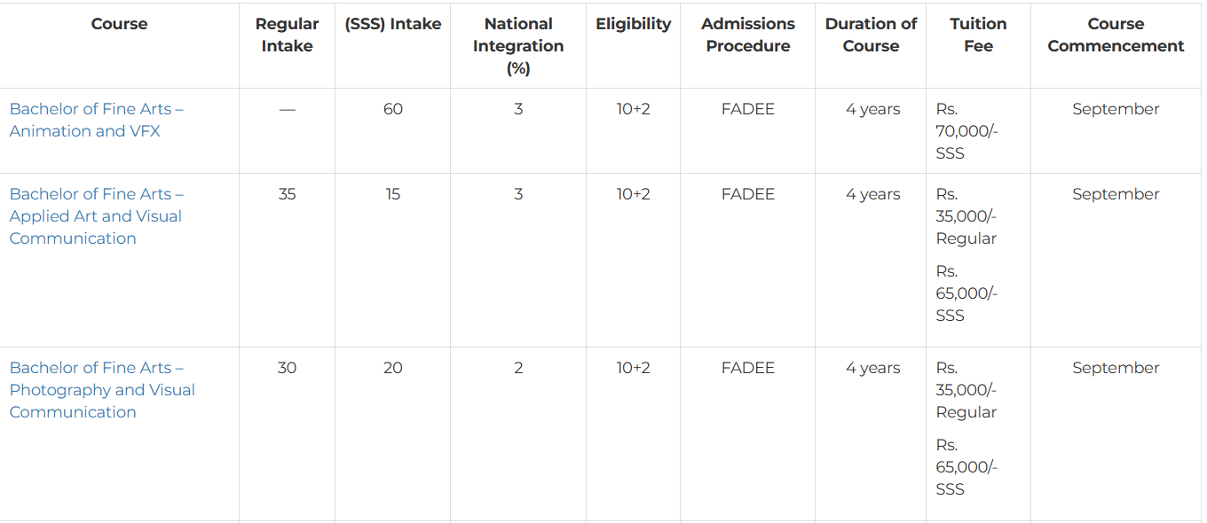Viewport: 1207px width, 523px height.
Task: Select the SSS intake value 15
Action: (392, 194)
